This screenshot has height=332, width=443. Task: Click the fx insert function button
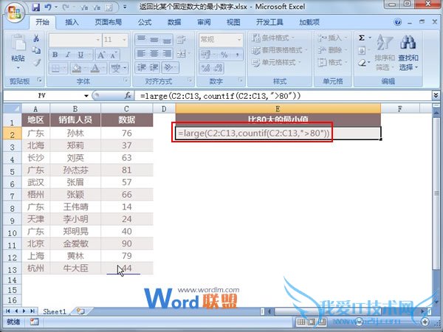(x=128, y=96)
